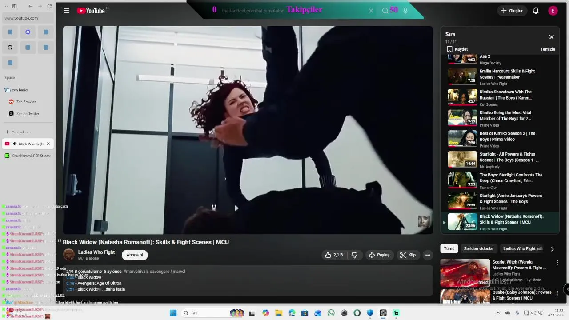The height and width of the screenshot is (320, 569).
Task: Close the Sıra queue panel
Action: coord(551,37)
